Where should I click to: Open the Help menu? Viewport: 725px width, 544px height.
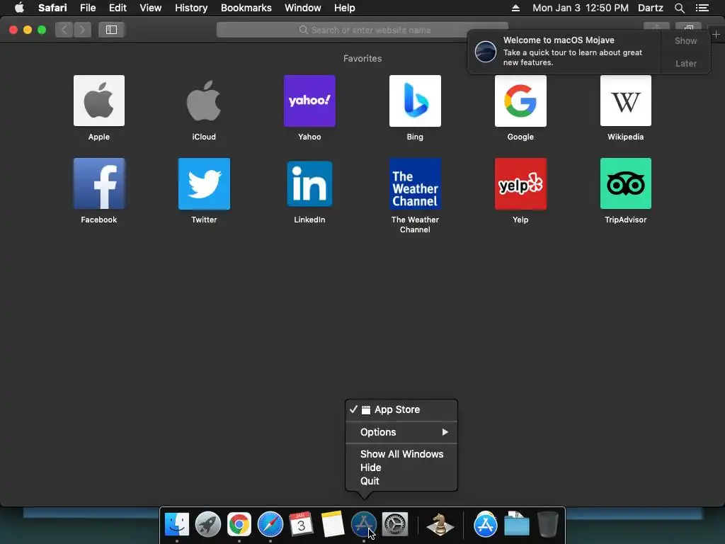point(345,8)
